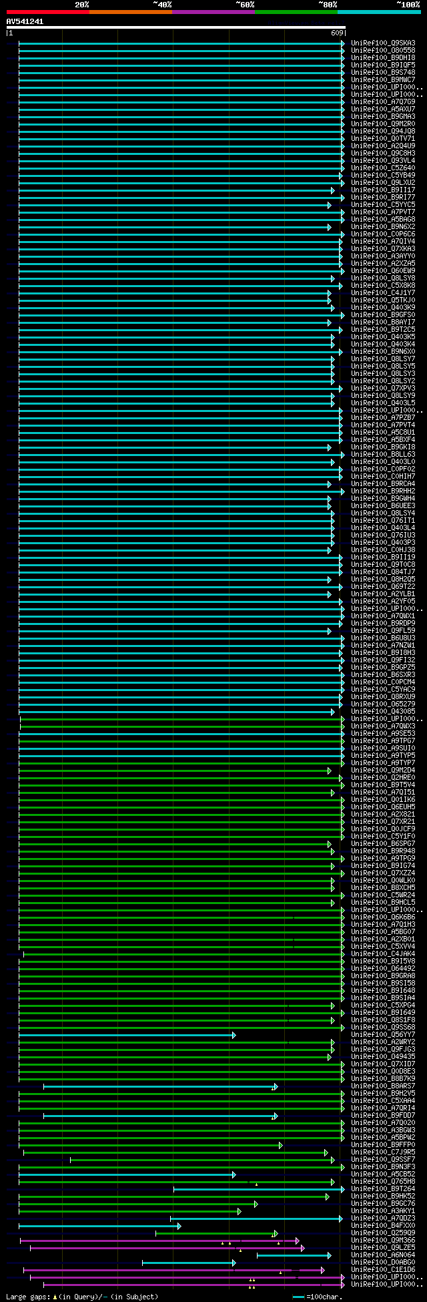Select the UniRef100_Q9SSF7 label
Screen dimensions: 427x1302
pyautogui.click(x=383, y=1159)
